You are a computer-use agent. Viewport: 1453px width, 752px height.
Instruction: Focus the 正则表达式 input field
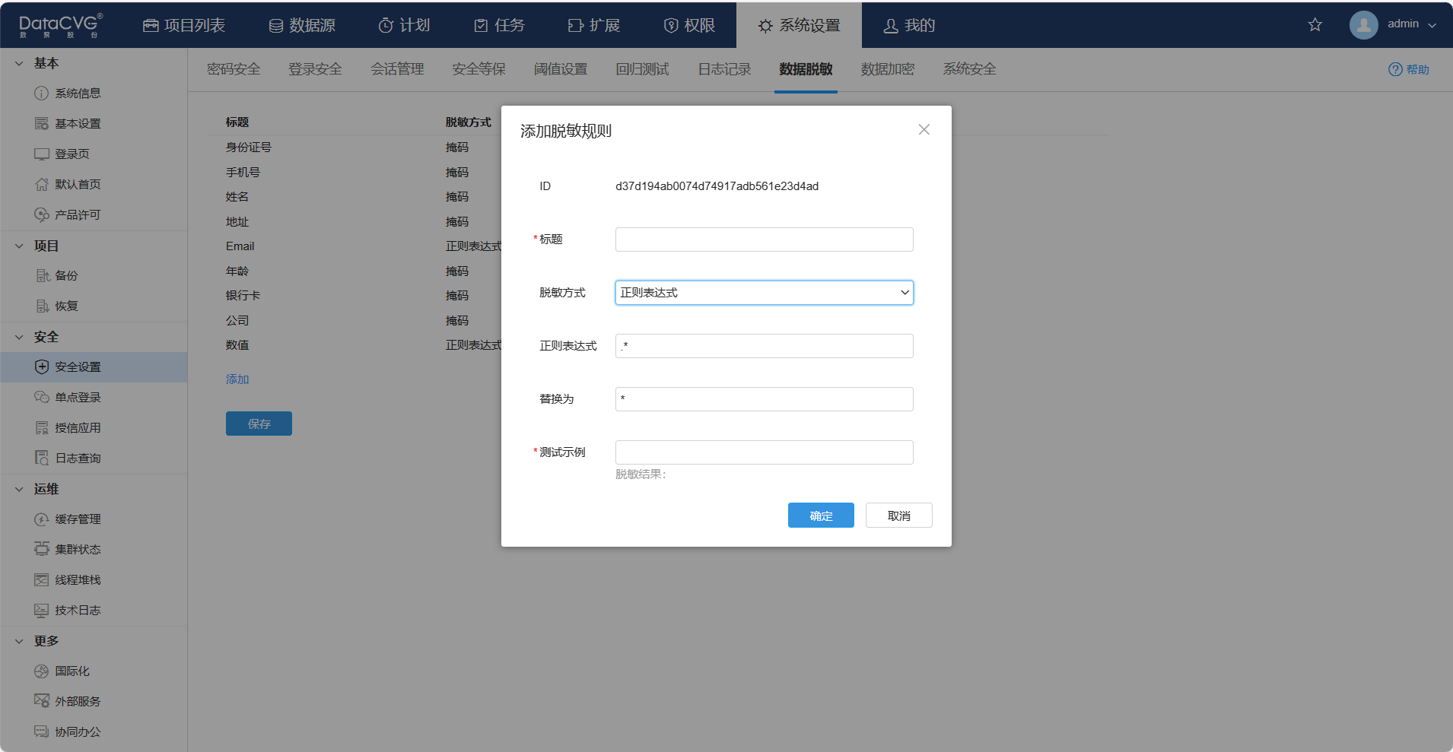(x=764, y=346)
